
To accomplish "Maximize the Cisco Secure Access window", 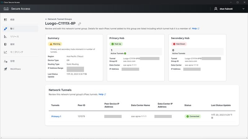I will click(x=237, y=2).
